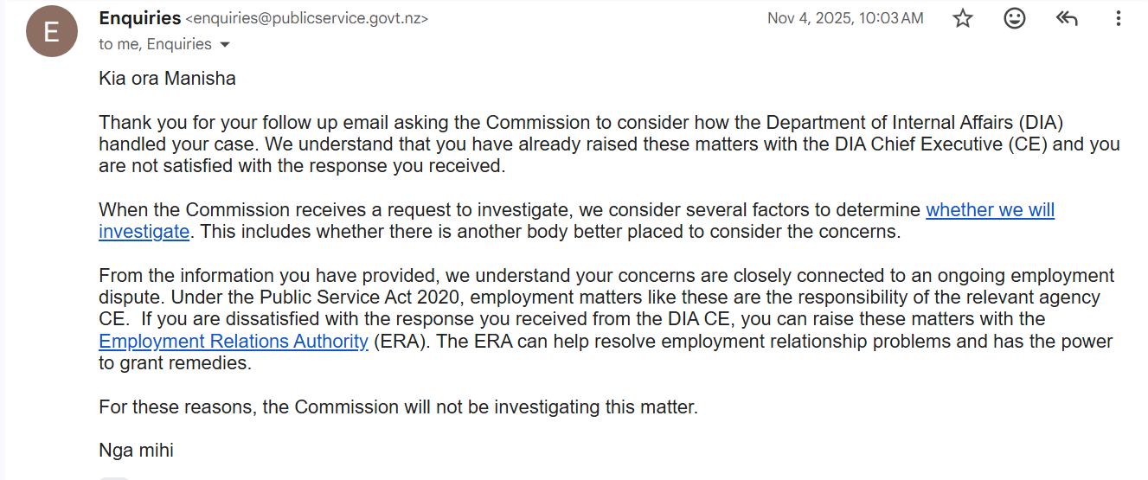
Task: Click the 'Kia ora Manisha' greeting line
Action: click(167, 79)
